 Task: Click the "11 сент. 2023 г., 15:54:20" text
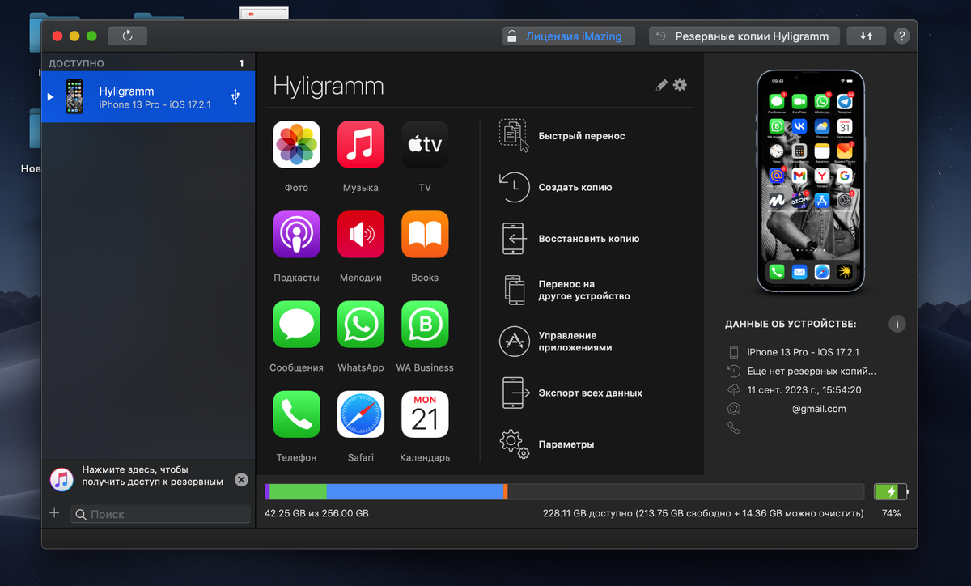coord(804,390)
